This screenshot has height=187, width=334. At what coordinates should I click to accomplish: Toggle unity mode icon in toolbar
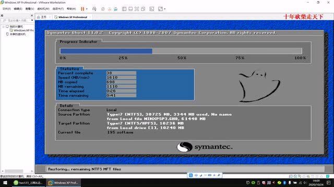click(143, 9)
